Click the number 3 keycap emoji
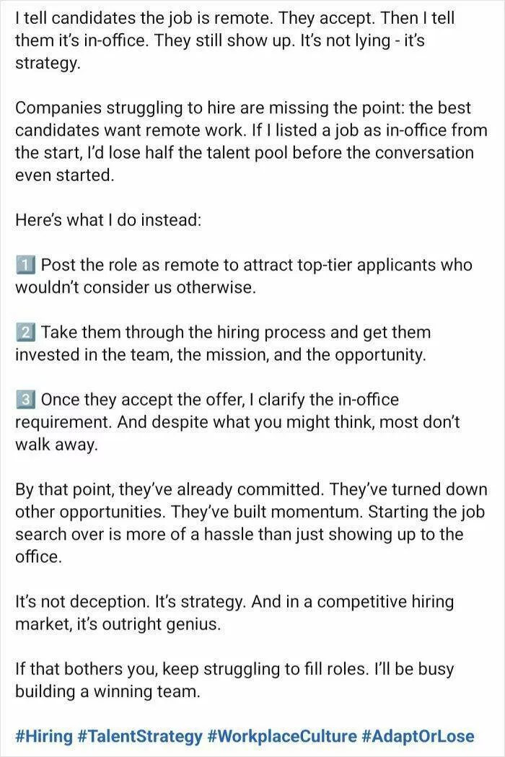 24,400
